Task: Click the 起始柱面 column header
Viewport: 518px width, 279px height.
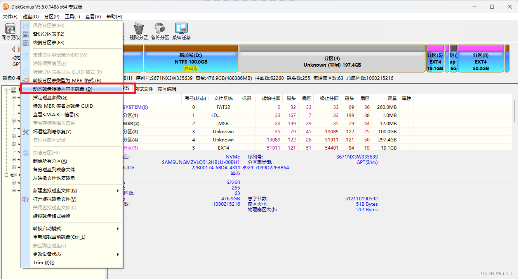Action: 269,98
